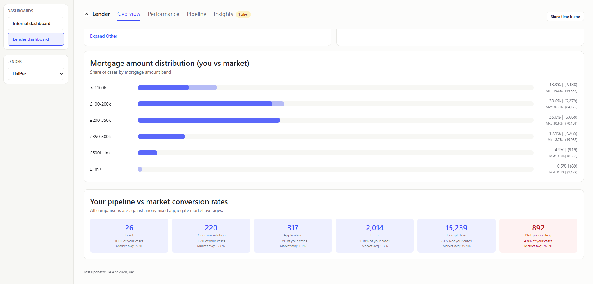The height and width of the screenshot is (284, 593).
Task: Click the Show time frame button
Action: click(565, 16)
